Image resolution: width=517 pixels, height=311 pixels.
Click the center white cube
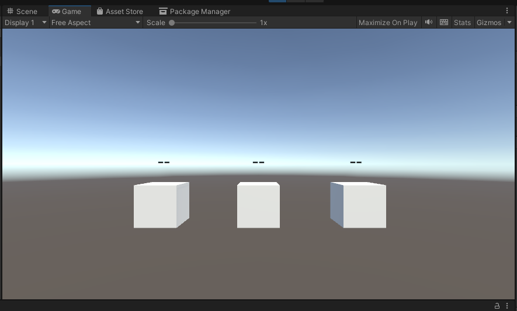point(258,206)
